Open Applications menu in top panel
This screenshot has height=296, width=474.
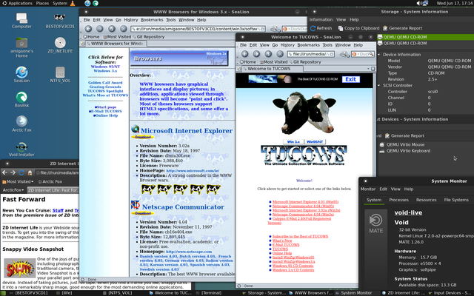pos(17,3)
